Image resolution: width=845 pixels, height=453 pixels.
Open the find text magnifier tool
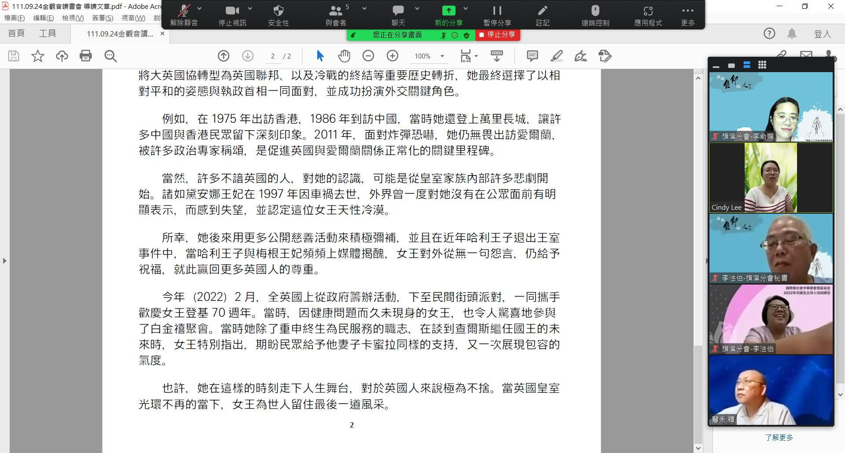[x=110, y=56]
